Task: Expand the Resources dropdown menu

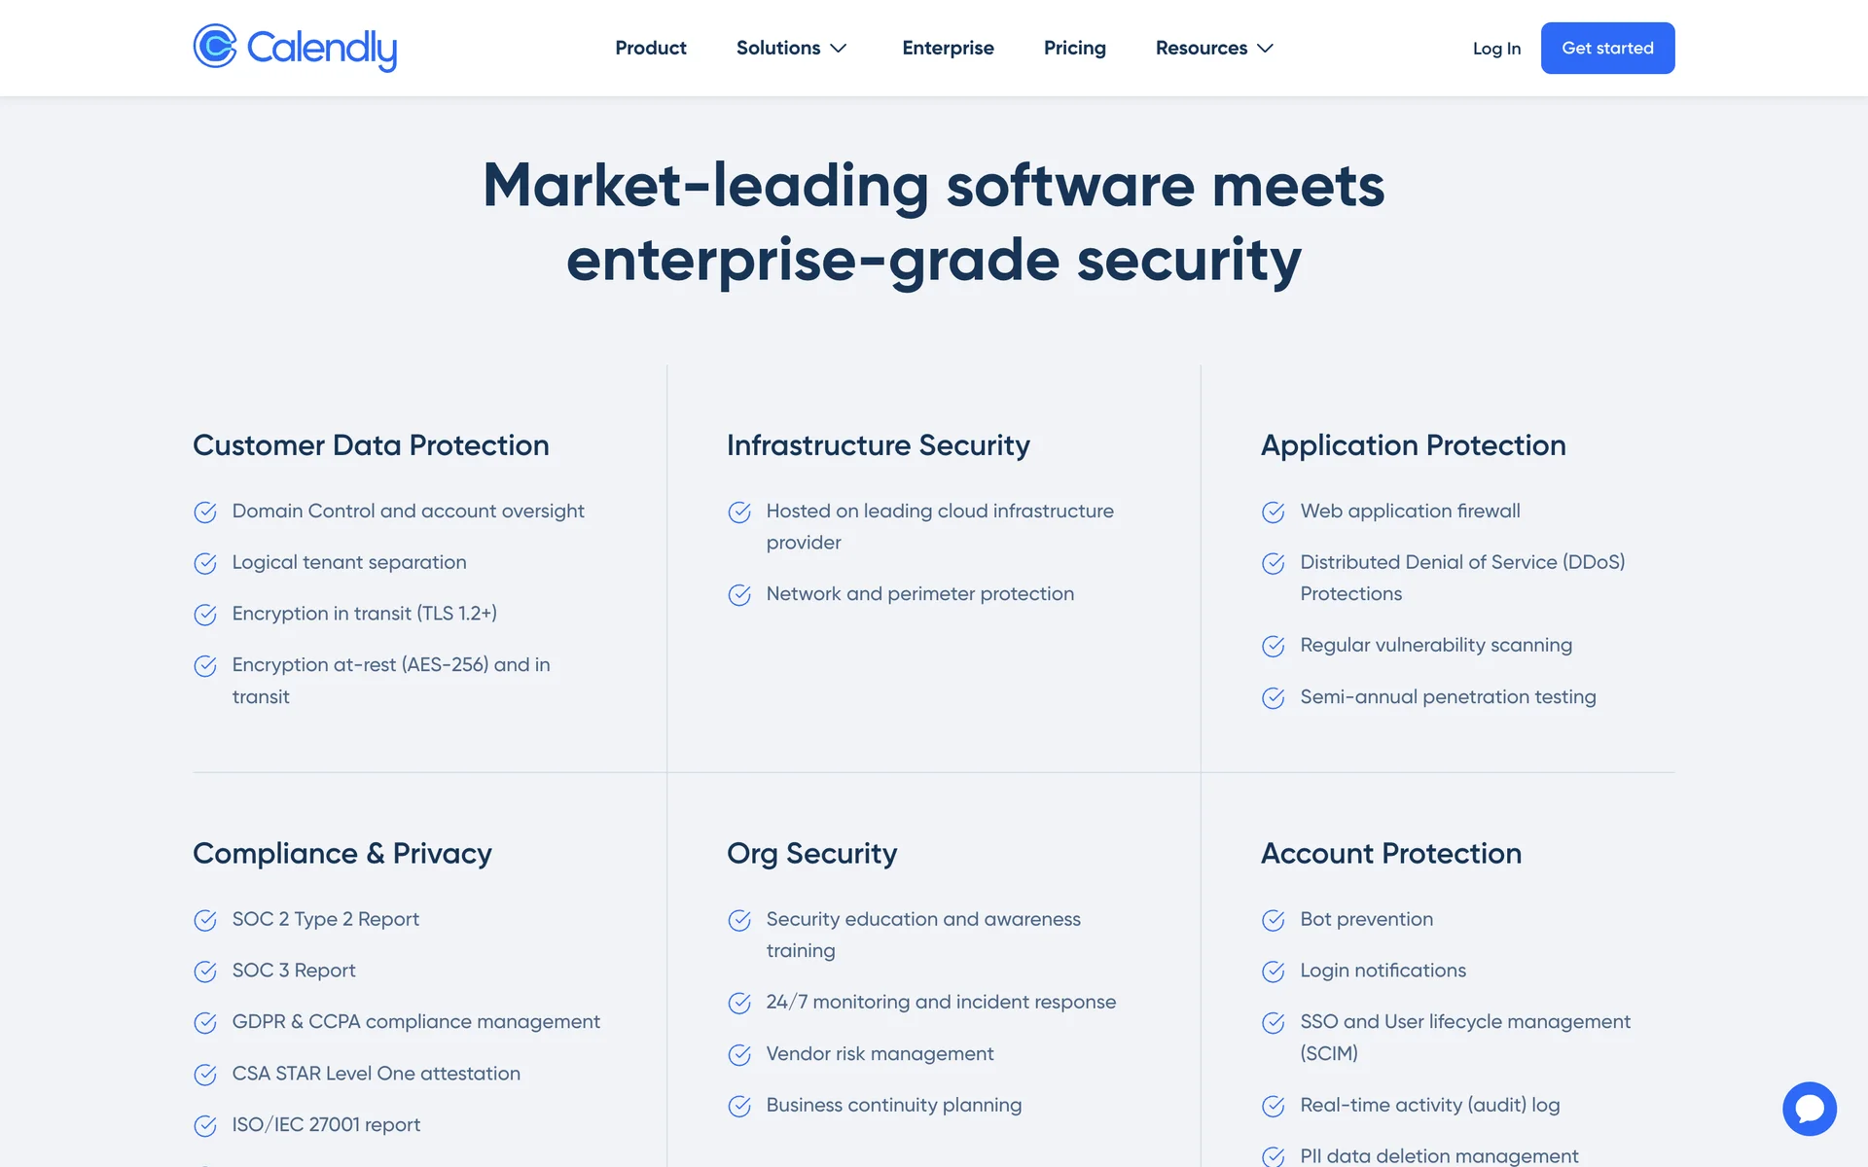Action: (x=1202, y=48)
